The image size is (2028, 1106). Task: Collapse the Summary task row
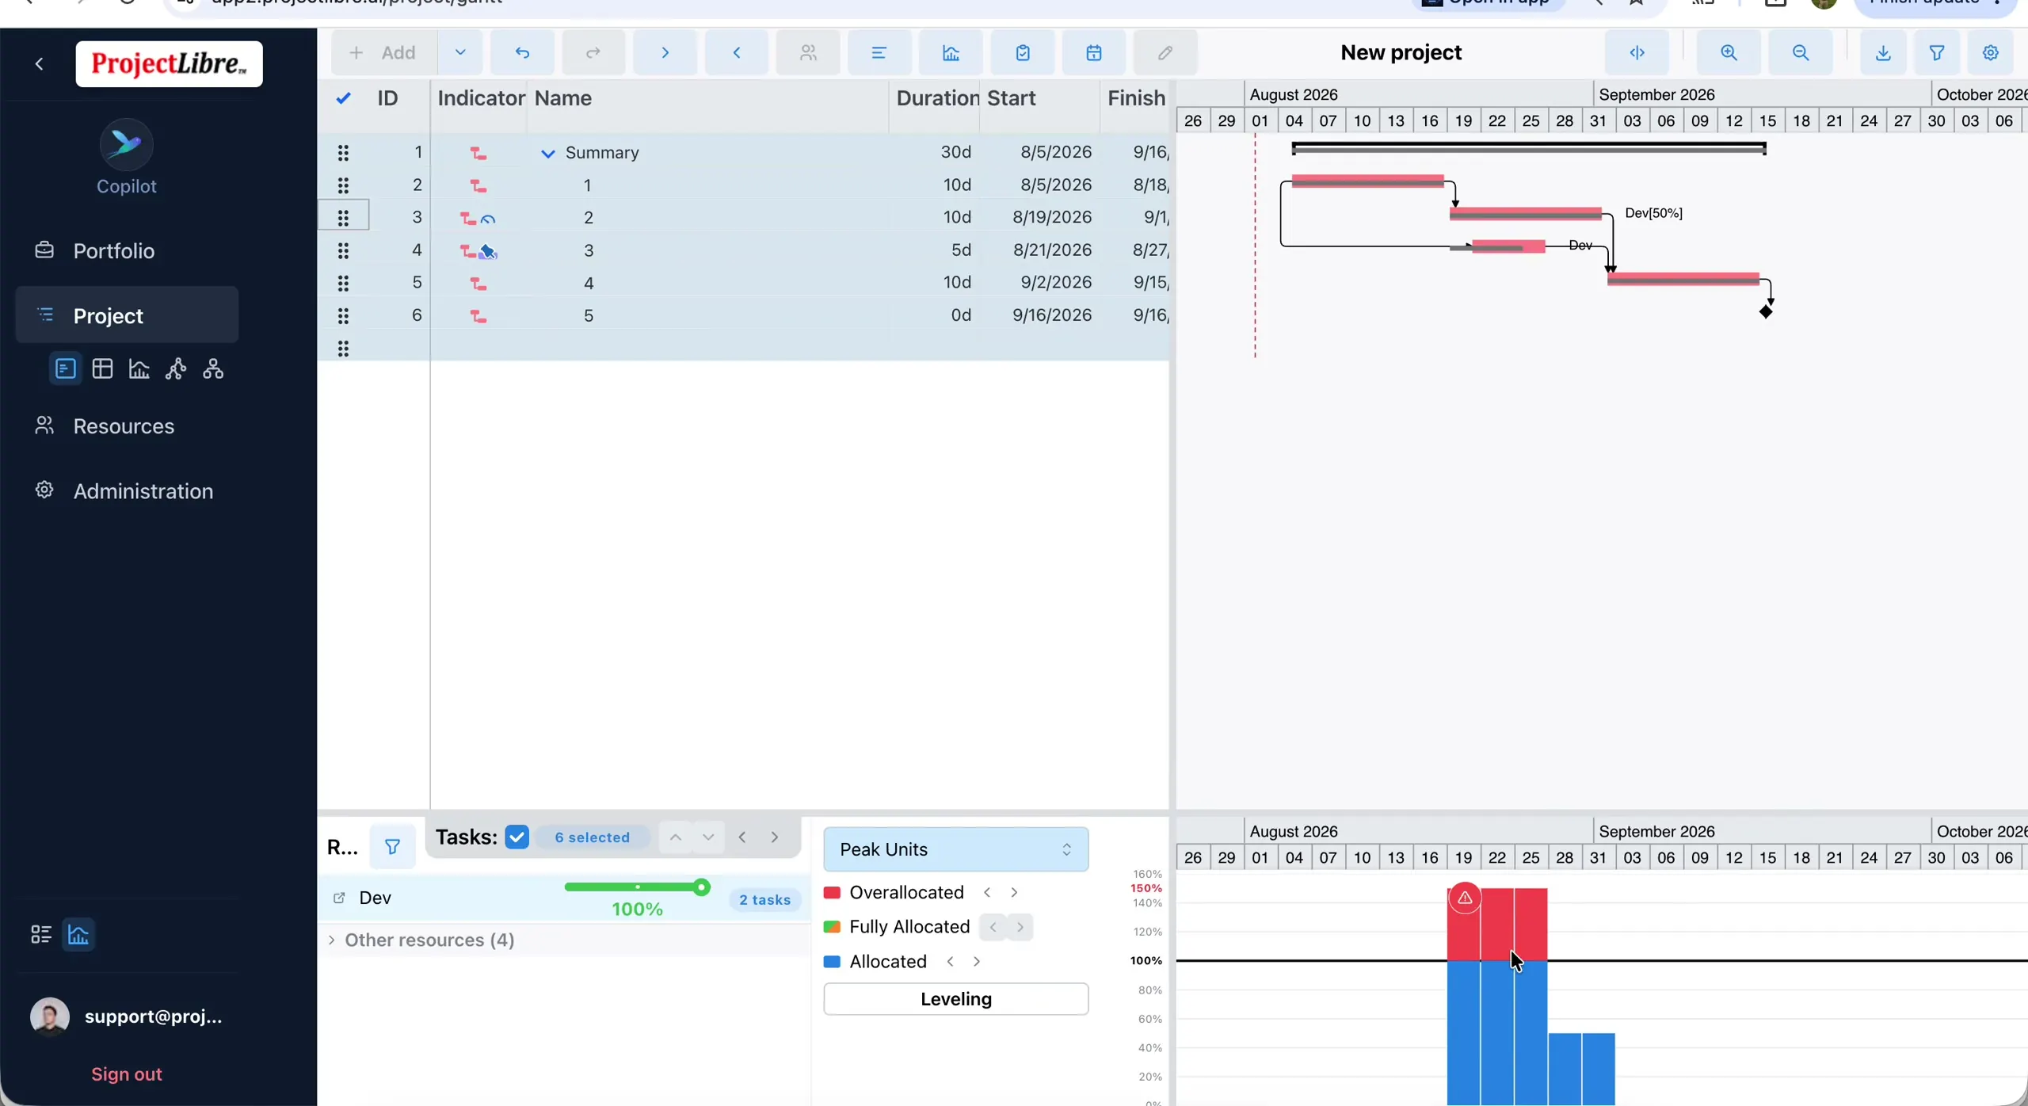pyautogui.click(x=547, y=154)
